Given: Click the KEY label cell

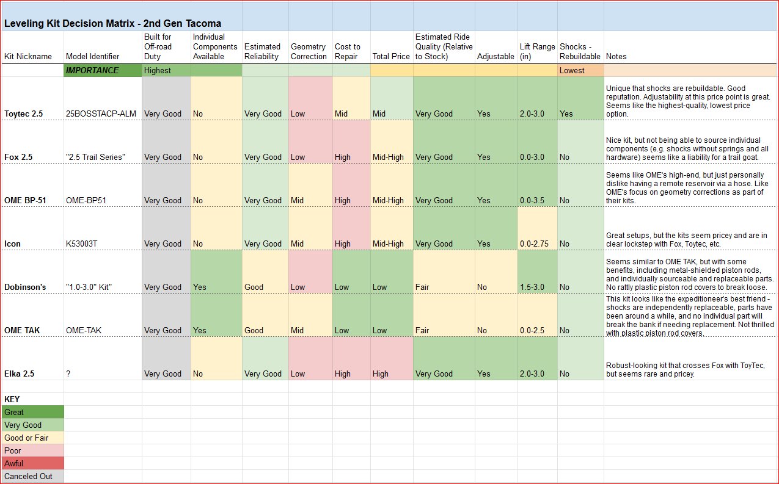Looking at the screenshot, I should [x=33, y=399].
